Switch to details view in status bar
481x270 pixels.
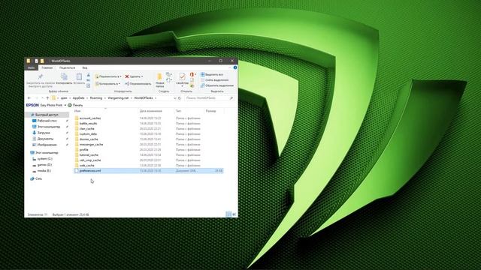click(x=228, y=214)
